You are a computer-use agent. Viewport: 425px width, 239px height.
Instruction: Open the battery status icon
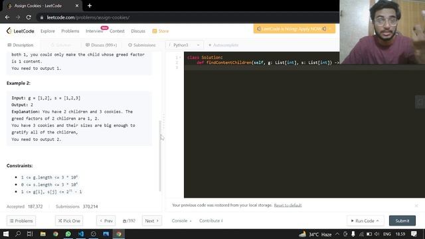(369, 234)
